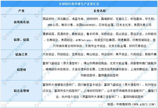This screenshot has width=158, height=108.
Task: Click the table title 全球铝行业中游生产企业汇总
Action: (79, 4)
